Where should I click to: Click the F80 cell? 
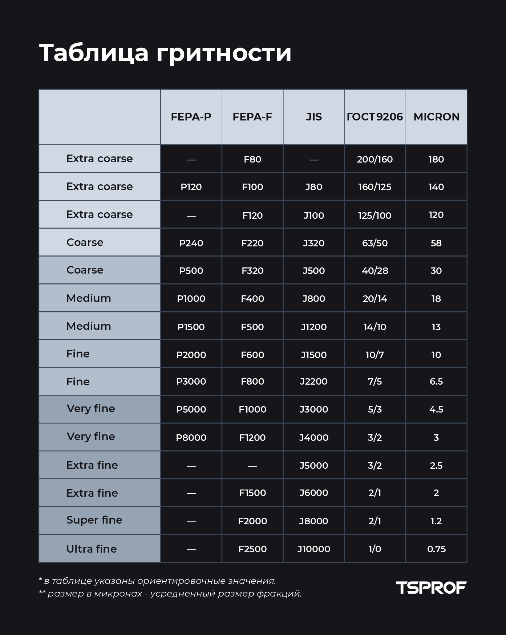click(x=252, y=159)
